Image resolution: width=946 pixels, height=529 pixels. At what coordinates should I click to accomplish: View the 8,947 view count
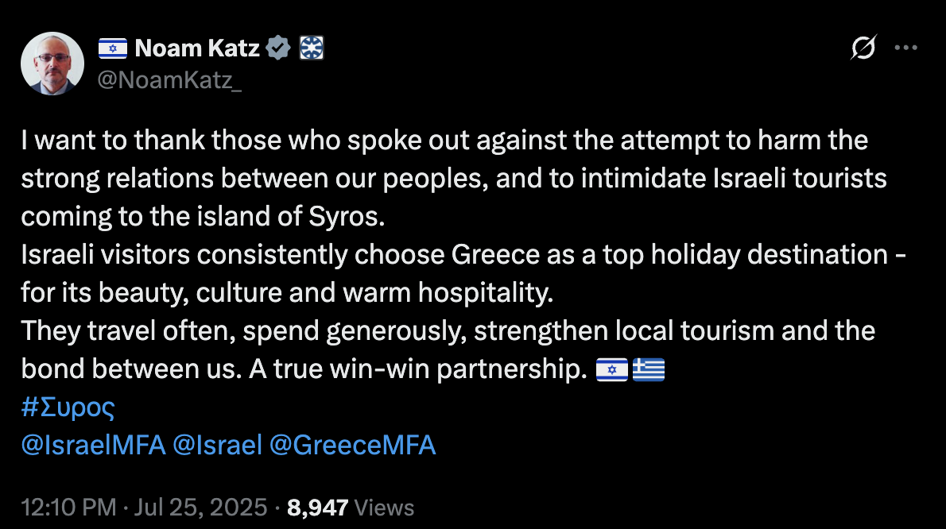point(317,508)
